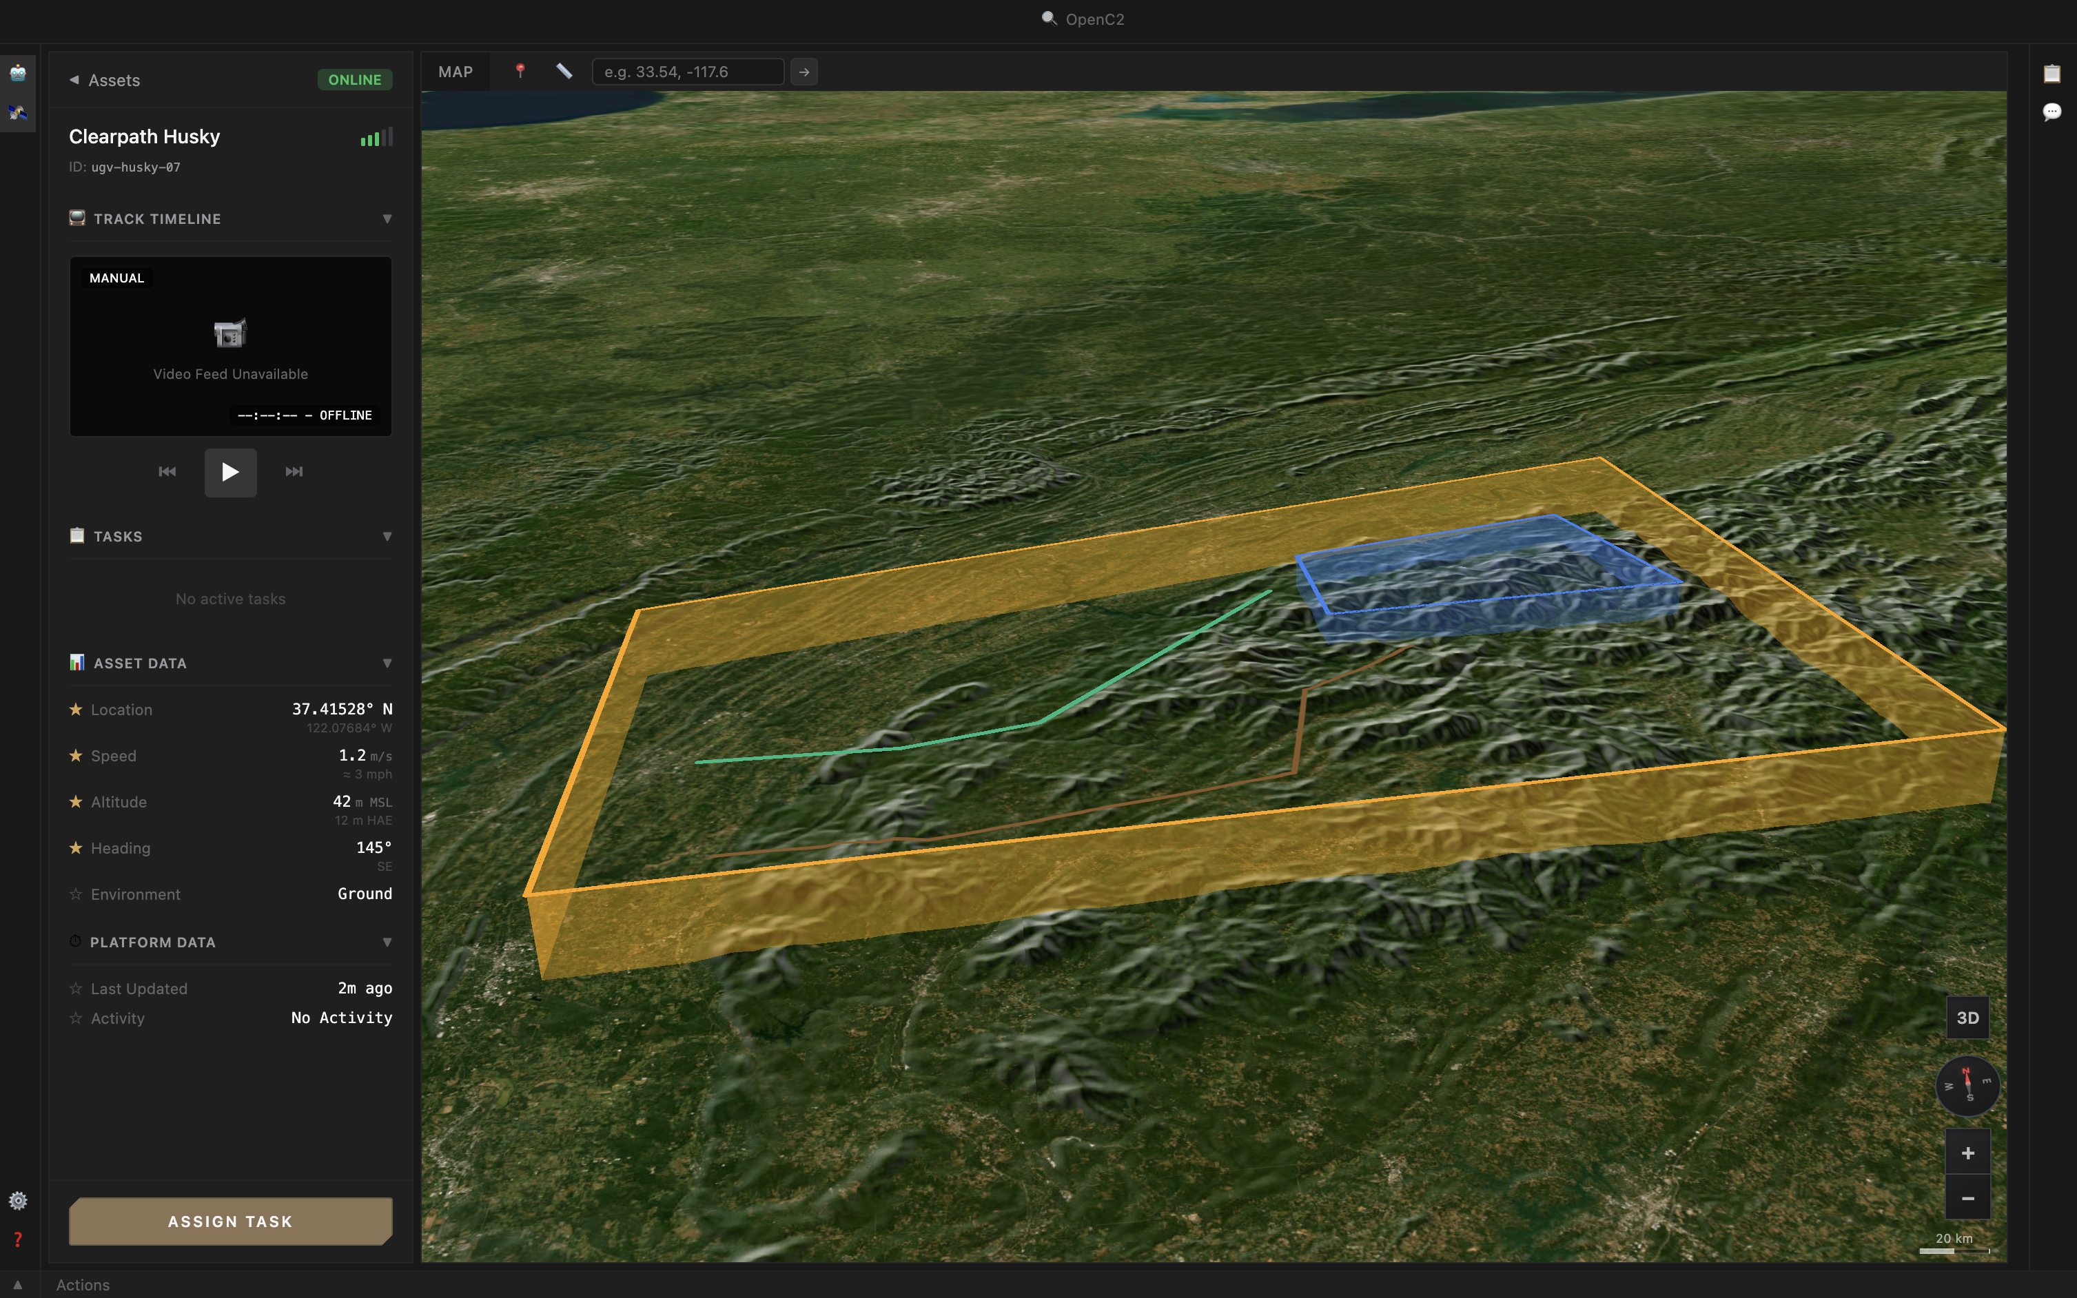
Task: Click the coordinate search input field
Action: [x=687, y=72]
